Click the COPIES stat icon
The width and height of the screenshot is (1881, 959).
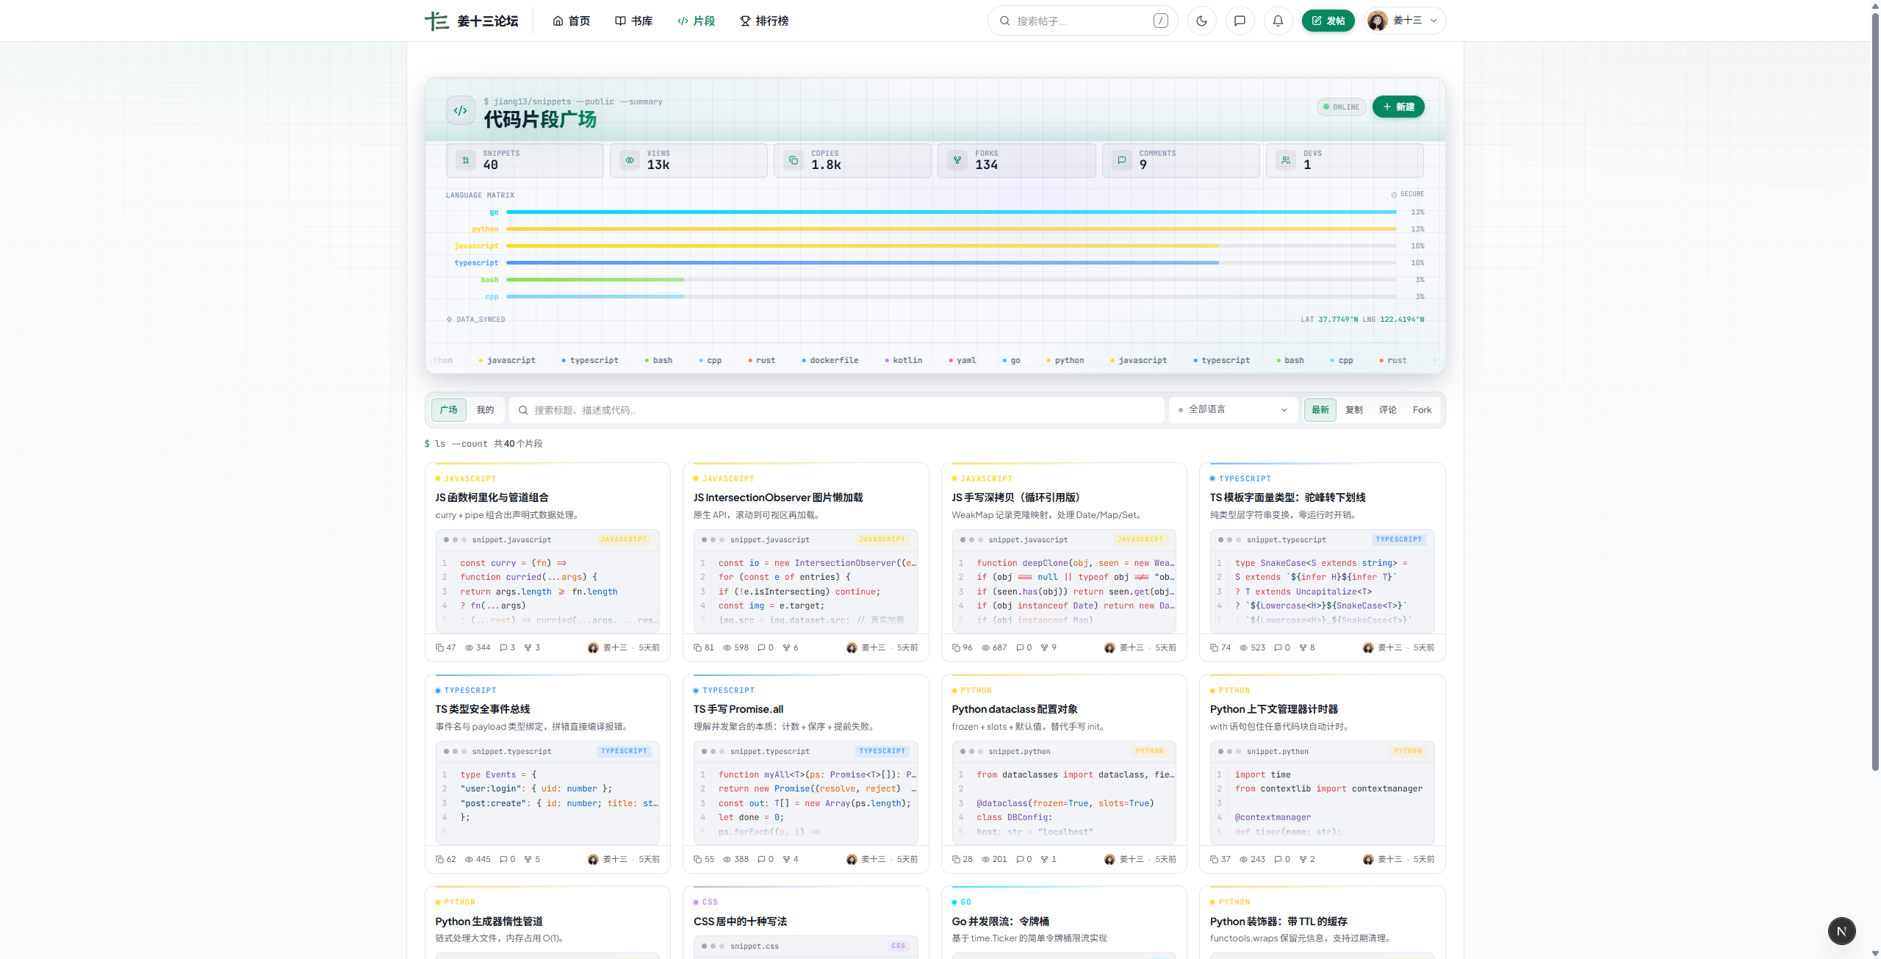pyautogui.click(x=794, y=160)
